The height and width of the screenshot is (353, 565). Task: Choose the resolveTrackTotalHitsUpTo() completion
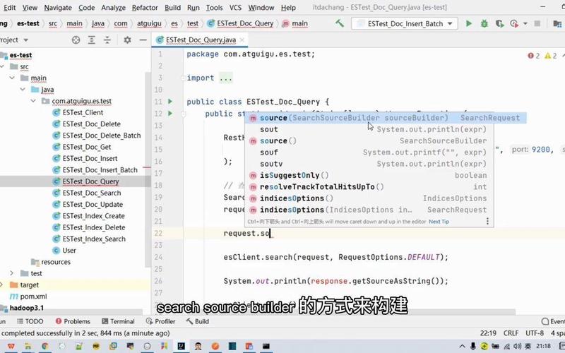coord(369,187)
